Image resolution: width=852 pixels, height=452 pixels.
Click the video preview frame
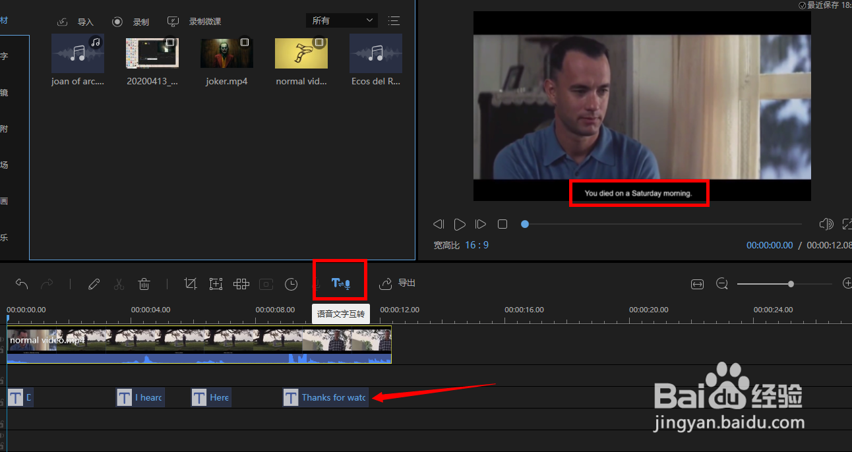642,106
